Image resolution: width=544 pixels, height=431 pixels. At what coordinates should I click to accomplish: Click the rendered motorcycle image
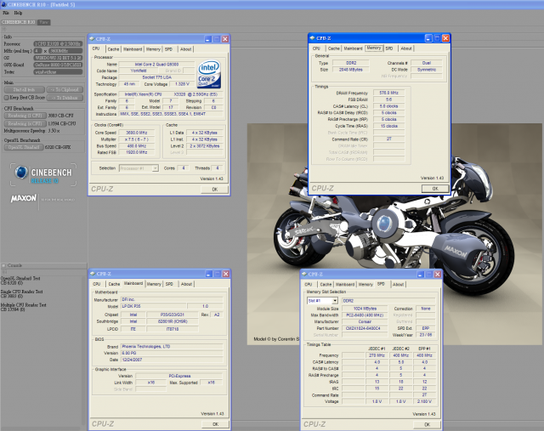[x=394, y=235]
